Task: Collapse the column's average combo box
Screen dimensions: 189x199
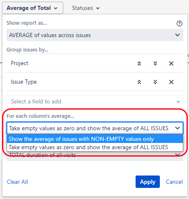Action: coord(95,128)
